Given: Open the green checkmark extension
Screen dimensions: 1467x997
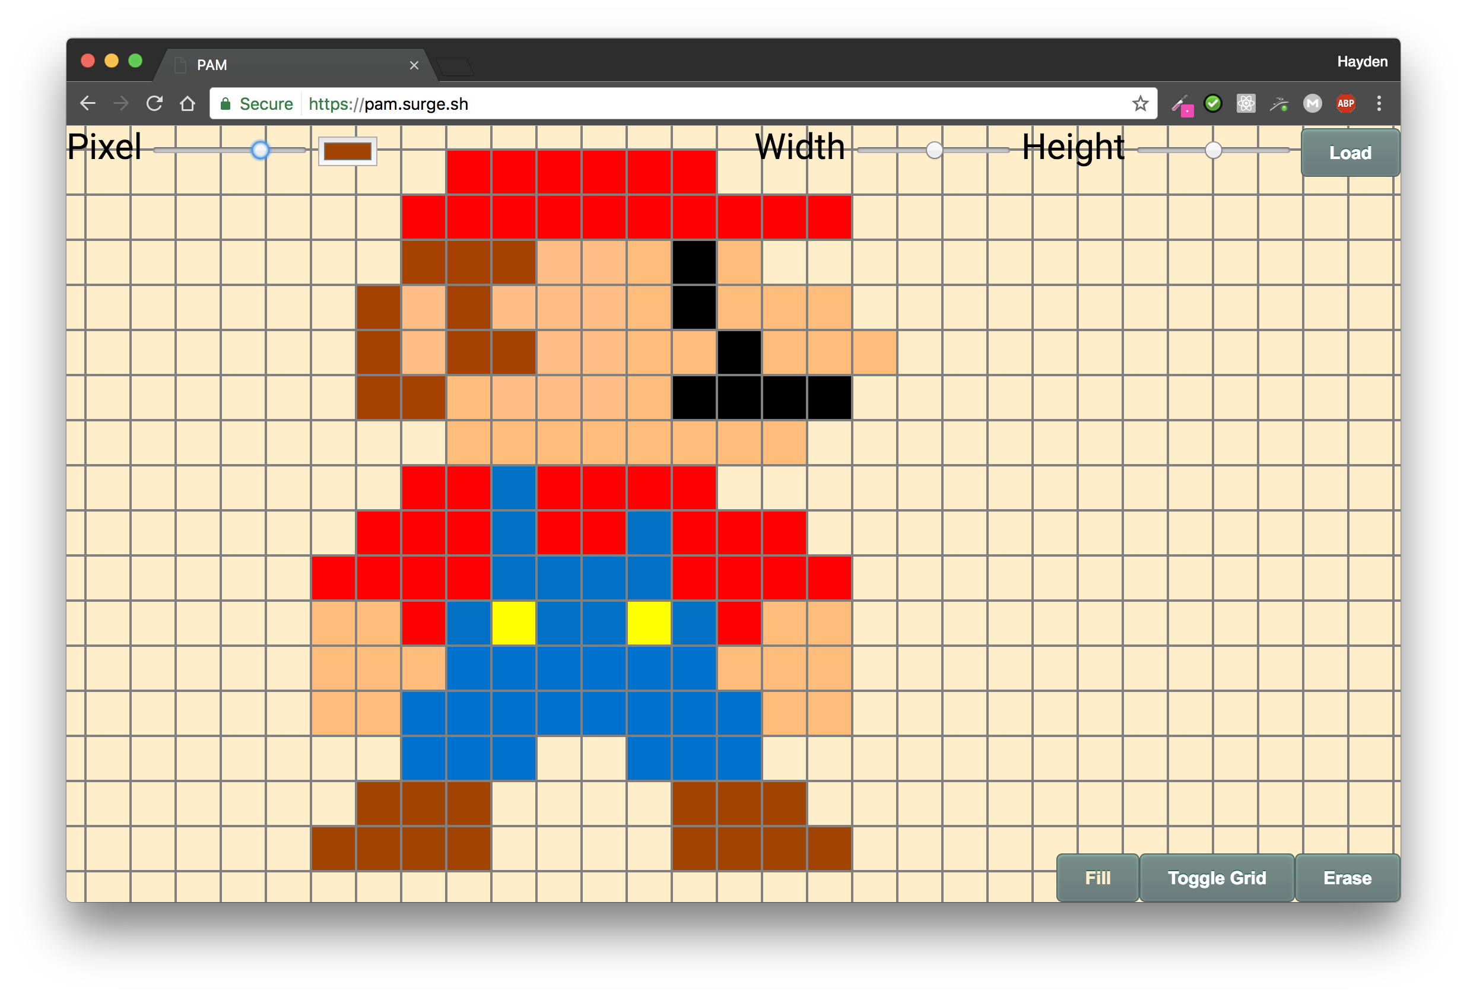Looking at the screenshot, I should coord(1212,103).
